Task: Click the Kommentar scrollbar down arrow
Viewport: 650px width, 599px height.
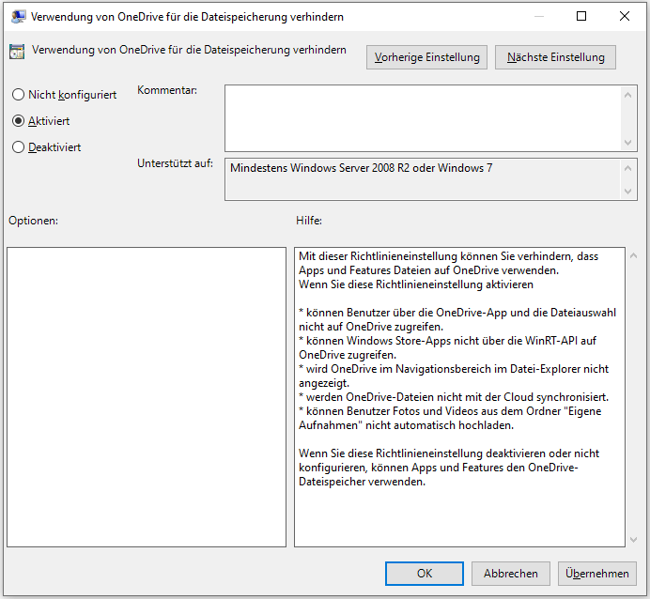Action: point(628,142)
